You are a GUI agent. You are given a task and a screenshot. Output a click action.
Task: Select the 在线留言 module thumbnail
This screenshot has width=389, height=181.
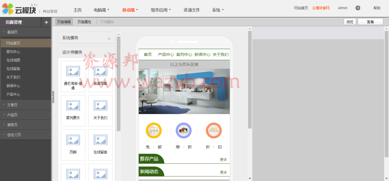click(100, 145)
